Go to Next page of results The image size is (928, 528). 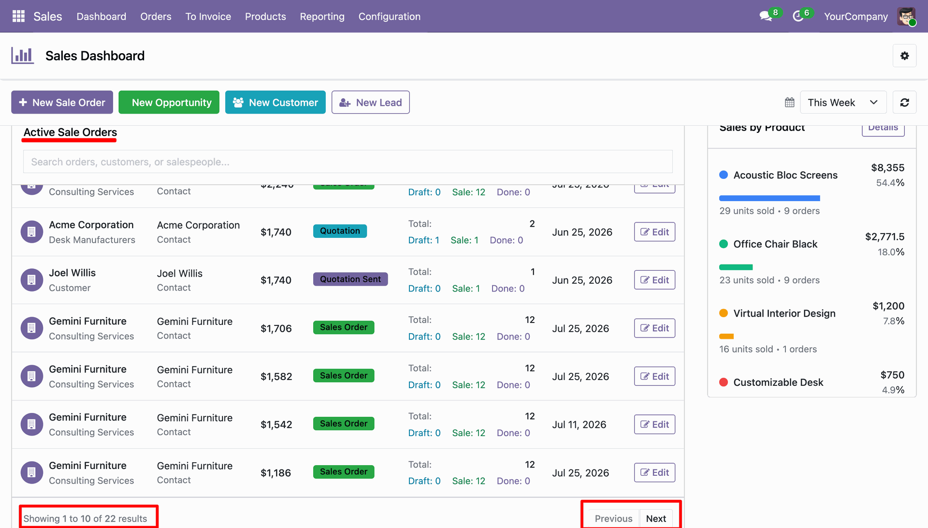click(656, 518)
